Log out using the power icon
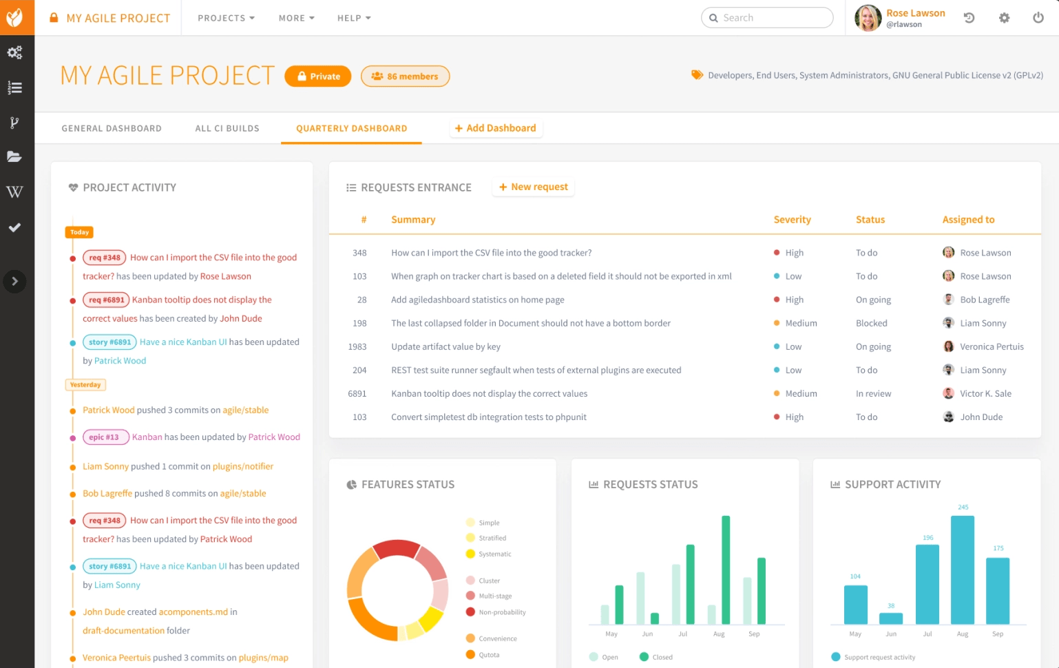Viewport: 1059px width, 668px height. coord(1038,17)
